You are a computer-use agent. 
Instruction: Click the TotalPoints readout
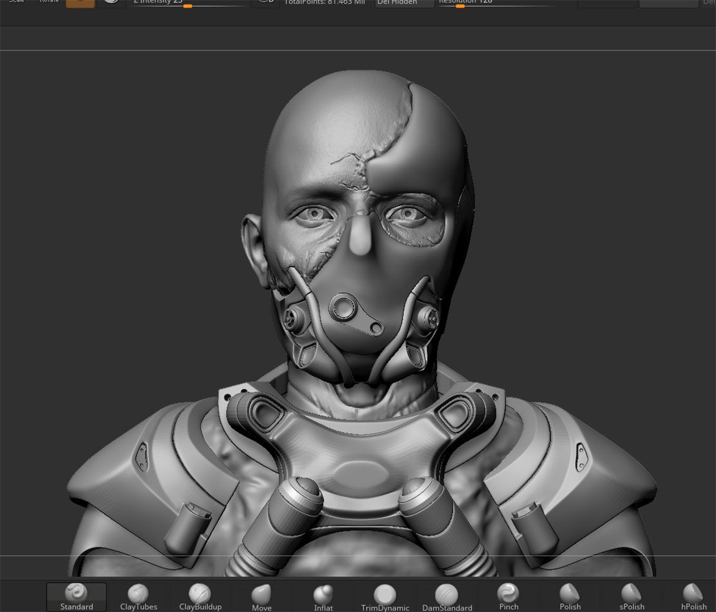coord(325,3)
